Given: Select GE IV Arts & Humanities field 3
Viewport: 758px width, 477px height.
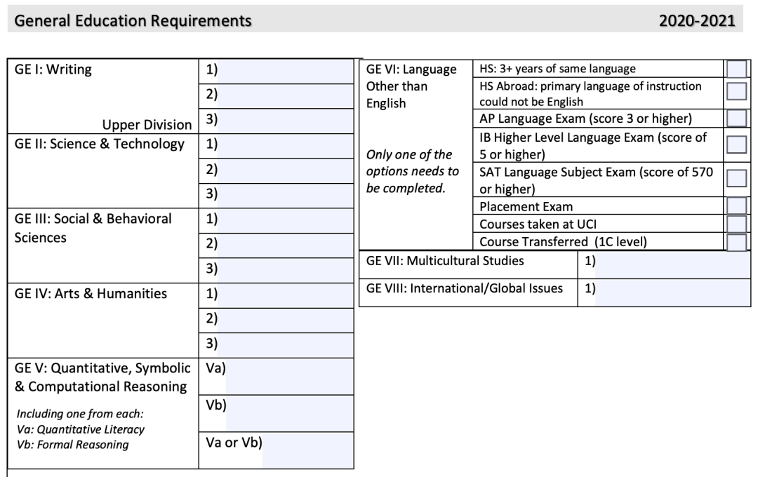Looking at the screenshot, I should click(x=289, y=344).
